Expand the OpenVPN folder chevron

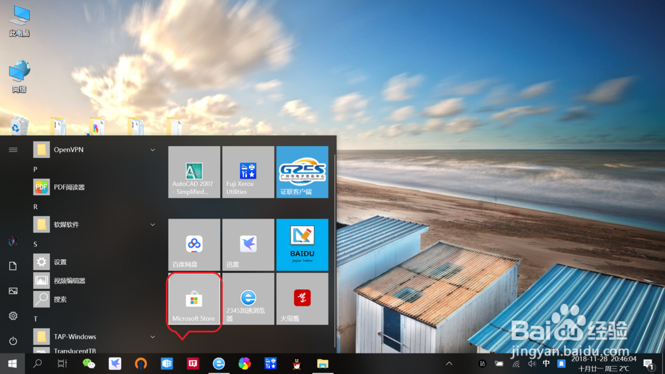(153, 150)
